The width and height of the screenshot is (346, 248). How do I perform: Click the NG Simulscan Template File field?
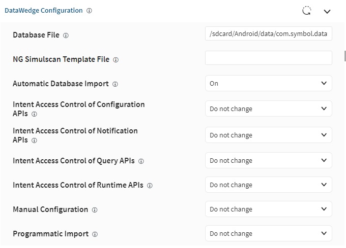[x=268, y=58]
